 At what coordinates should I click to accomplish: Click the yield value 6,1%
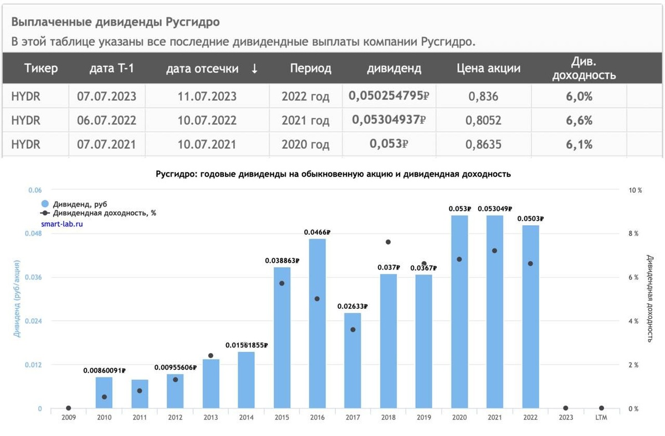click(579, 145)
